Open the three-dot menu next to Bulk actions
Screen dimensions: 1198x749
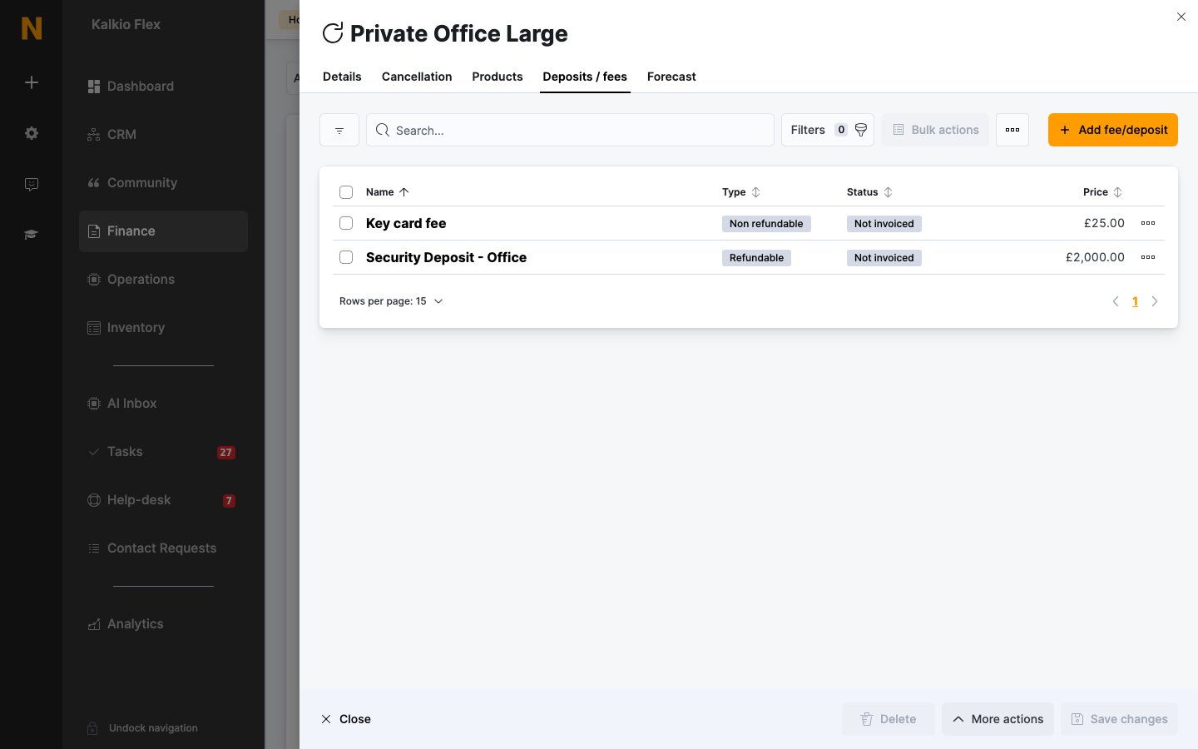[1012, 130]
